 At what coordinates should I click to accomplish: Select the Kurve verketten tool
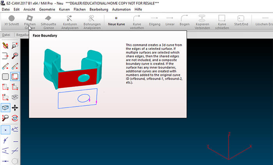coord(137,21)
